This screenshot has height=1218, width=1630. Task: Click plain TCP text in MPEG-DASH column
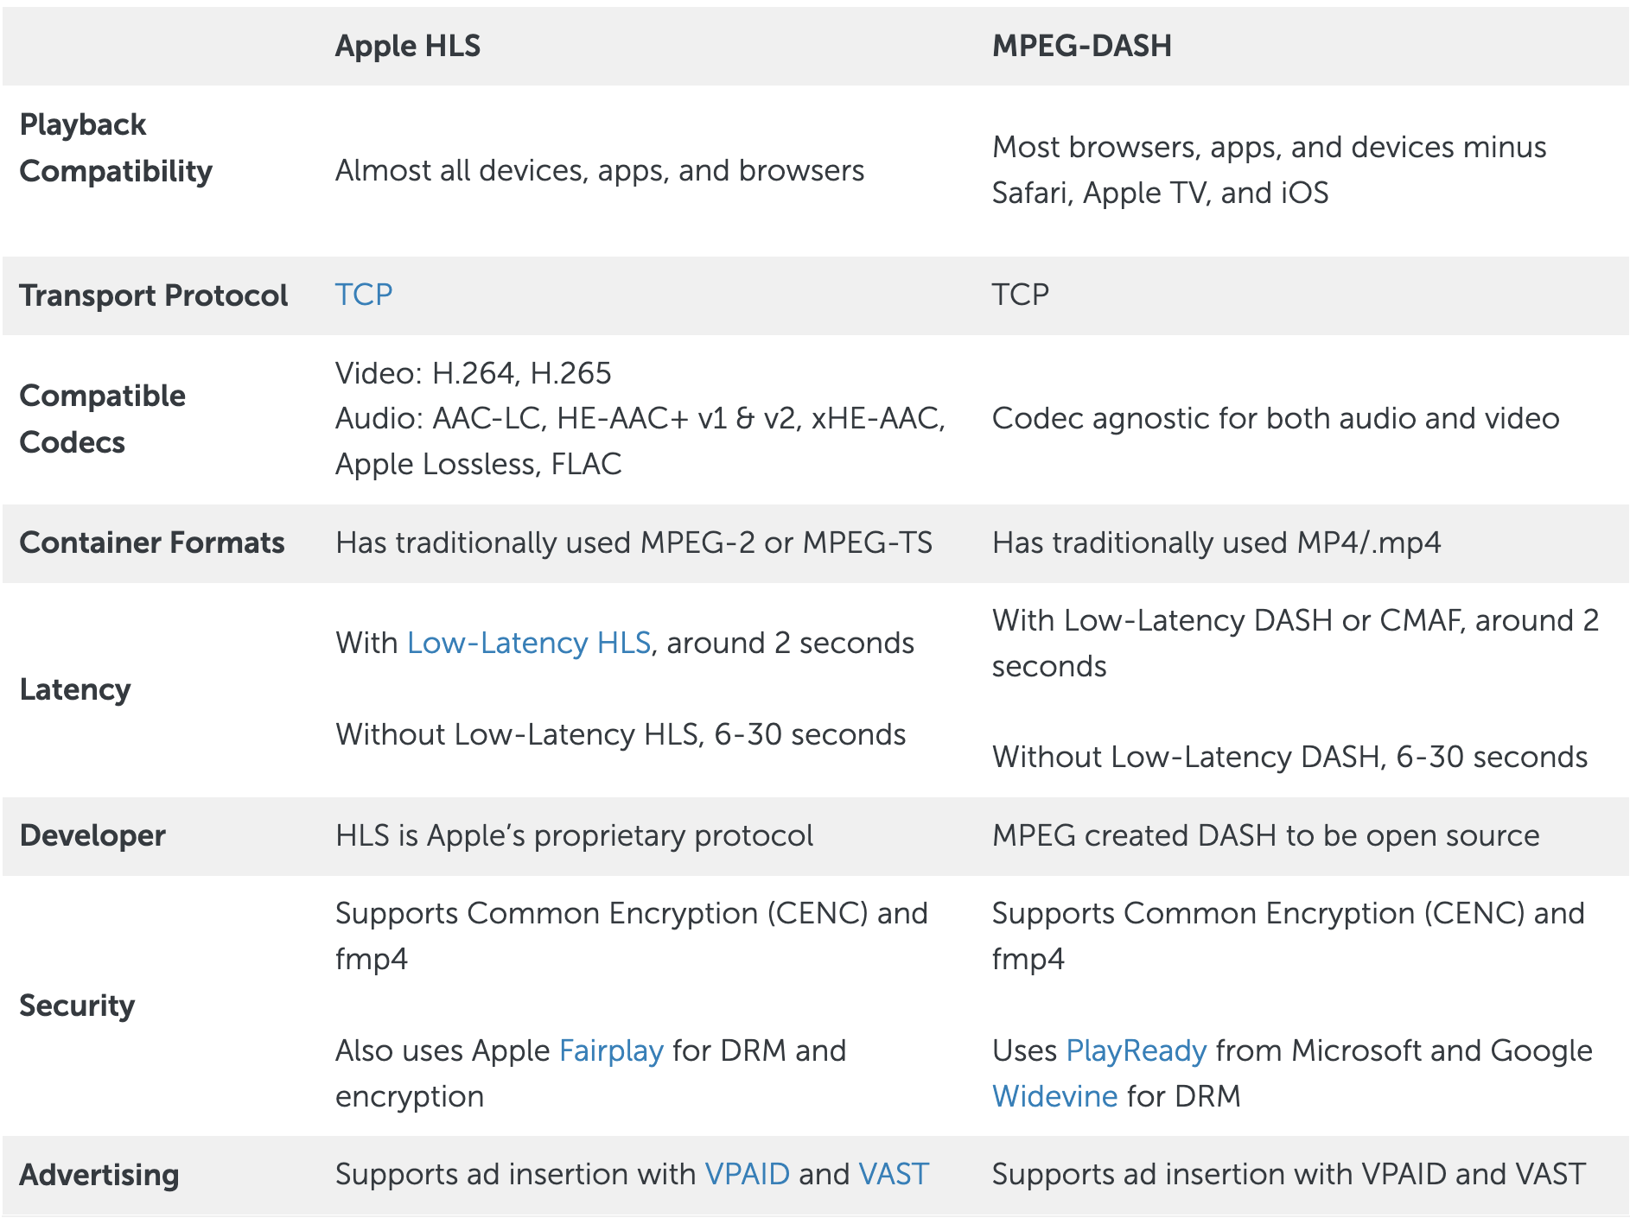(1020, 295)
